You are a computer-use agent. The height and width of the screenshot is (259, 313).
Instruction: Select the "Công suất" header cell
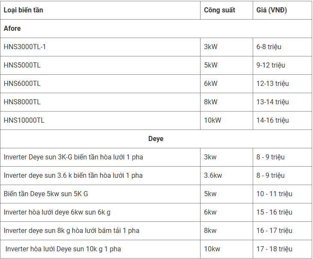[219, 10]
